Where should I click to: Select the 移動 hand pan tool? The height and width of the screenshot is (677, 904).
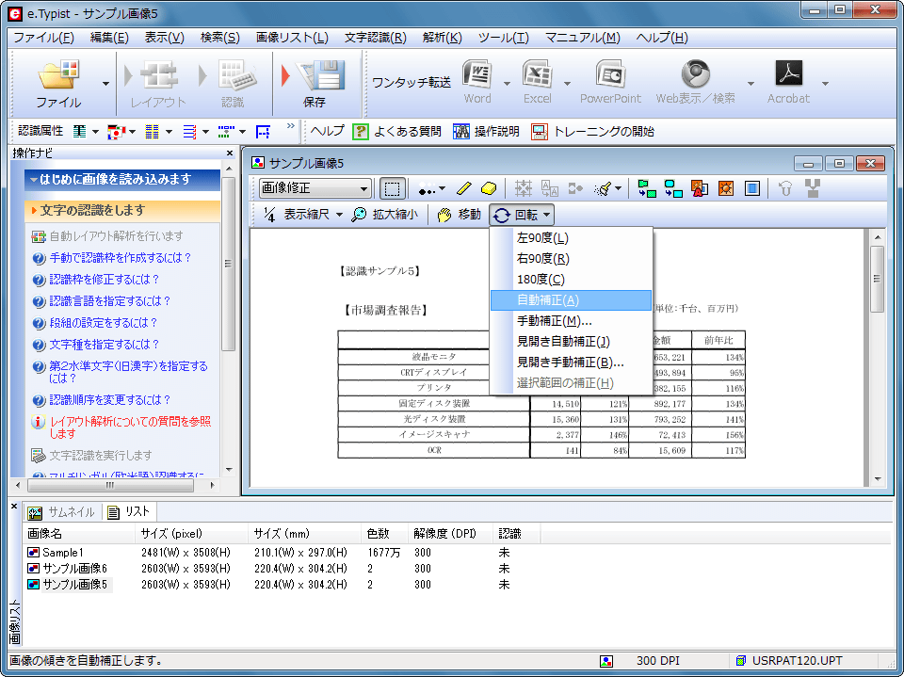tap(459, 215)
